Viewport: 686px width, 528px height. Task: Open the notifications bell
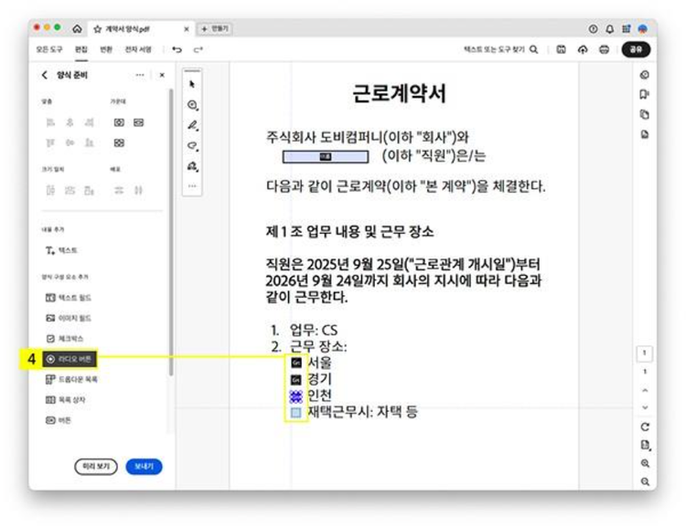[609, 29]
